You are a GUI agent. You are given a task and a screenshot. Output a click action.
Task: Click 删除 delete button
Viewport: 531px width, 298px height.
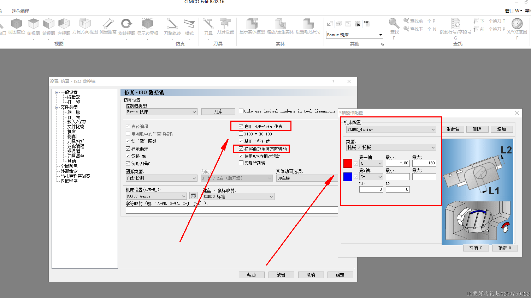[x=477, y=129]
